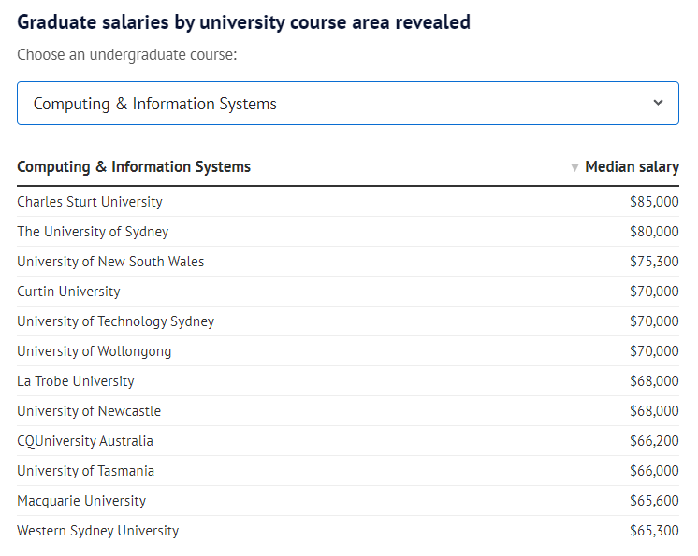Open the undergraduate course dropdown
The width and height of the screenshot is (698, 556).
tap(348, 103)
